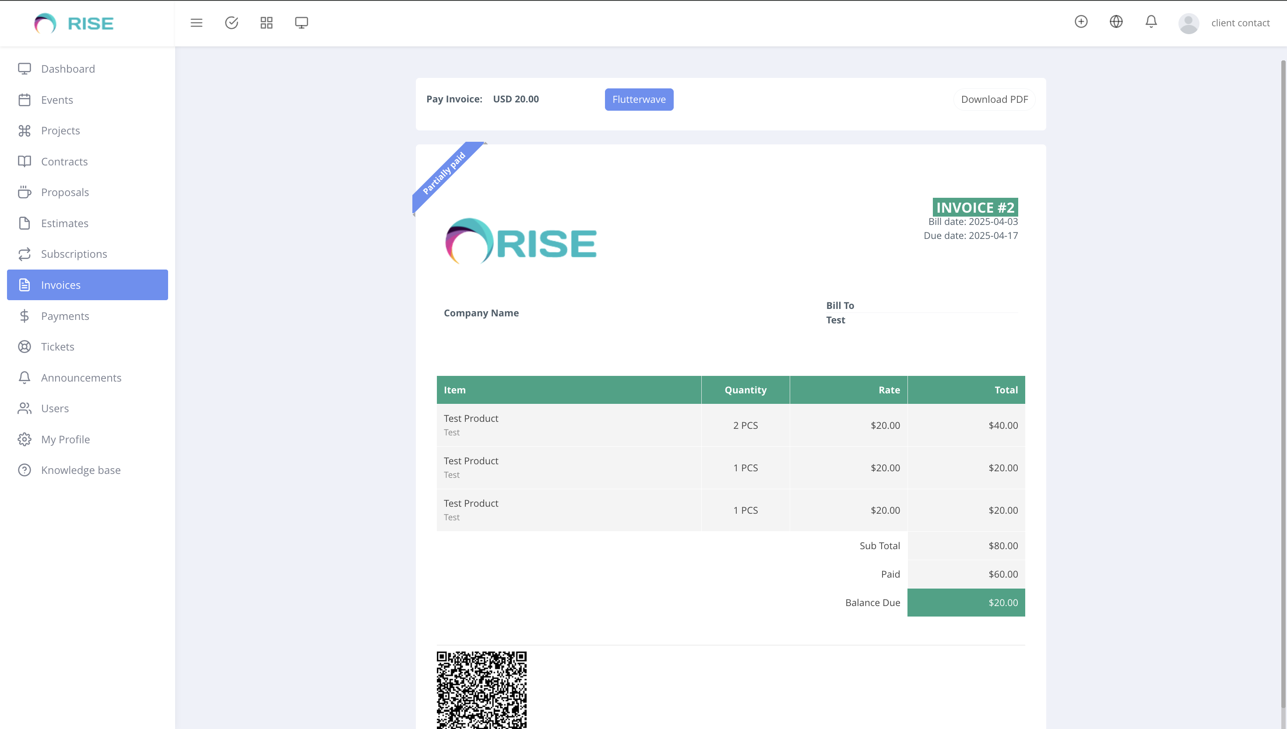
Task: Open the client contact account dropdown
Action: [x=1241, y=23]
